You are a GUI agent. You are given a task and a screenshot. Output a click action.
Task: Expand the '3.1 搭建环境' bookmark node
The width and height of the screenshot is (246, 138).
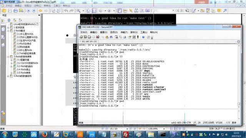12,60
